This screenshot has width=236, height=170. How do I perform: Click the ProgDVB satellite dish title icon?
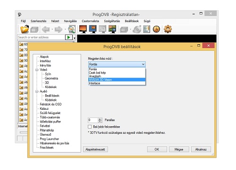coord(19,15)
